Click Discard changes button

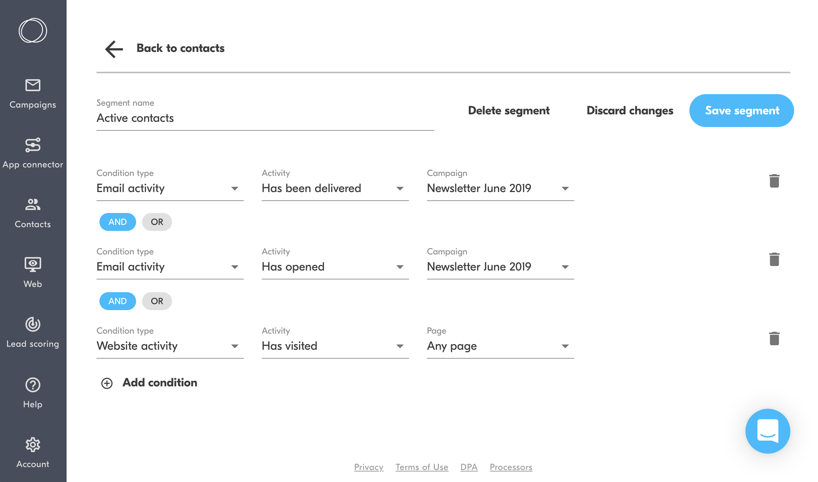coord(630,110)
